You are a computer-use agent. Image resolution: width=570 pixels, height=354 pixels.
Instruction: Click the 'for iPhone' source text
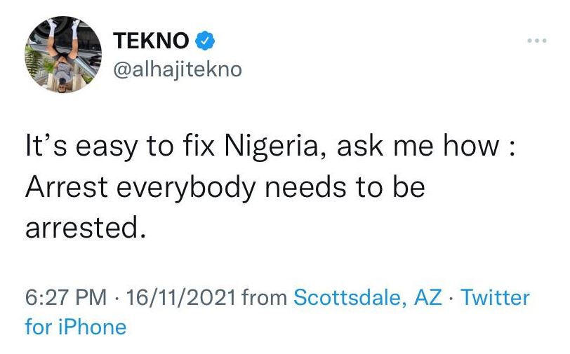pyautogui.click(x=76, y=326)
